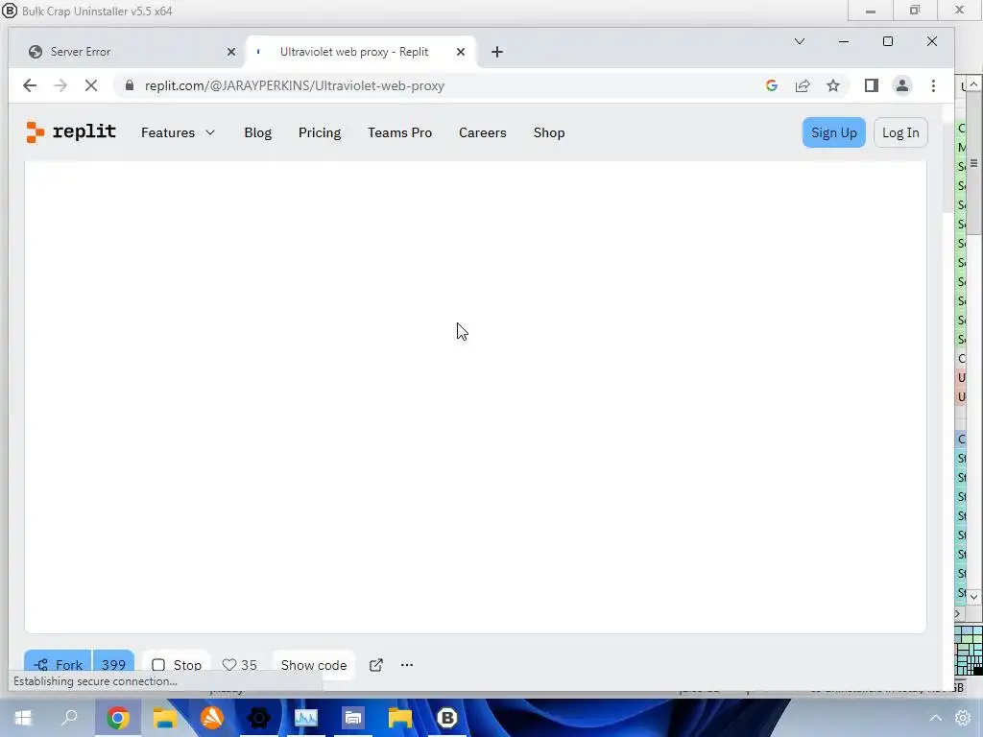This screenshot has height=737, width=983.
Task: Open the Shop link
Action: 549,132
